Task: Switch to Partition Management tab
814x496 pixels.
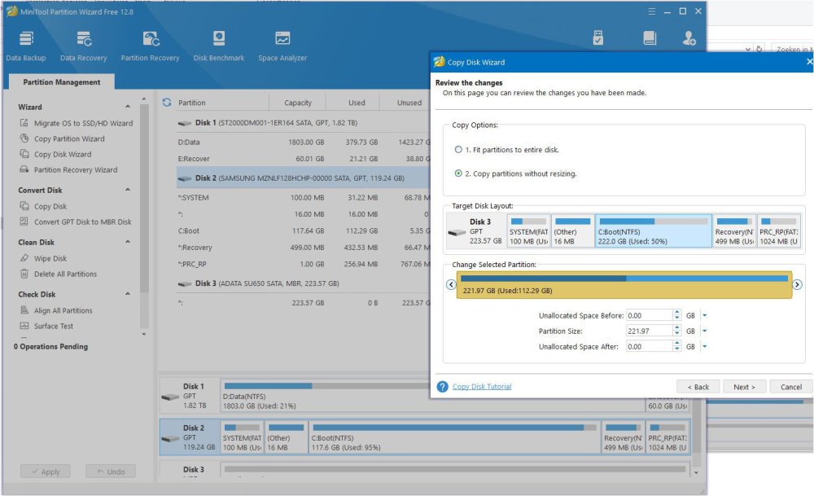Action: 62,82
